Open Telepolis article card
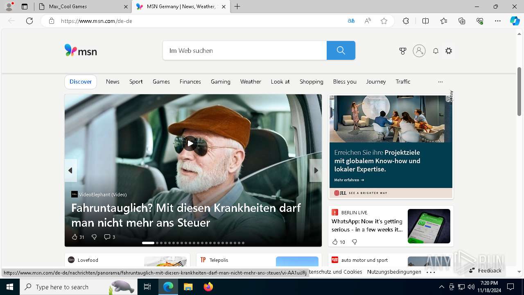Viewport: 524px width, 295px height. click(259, 261)
